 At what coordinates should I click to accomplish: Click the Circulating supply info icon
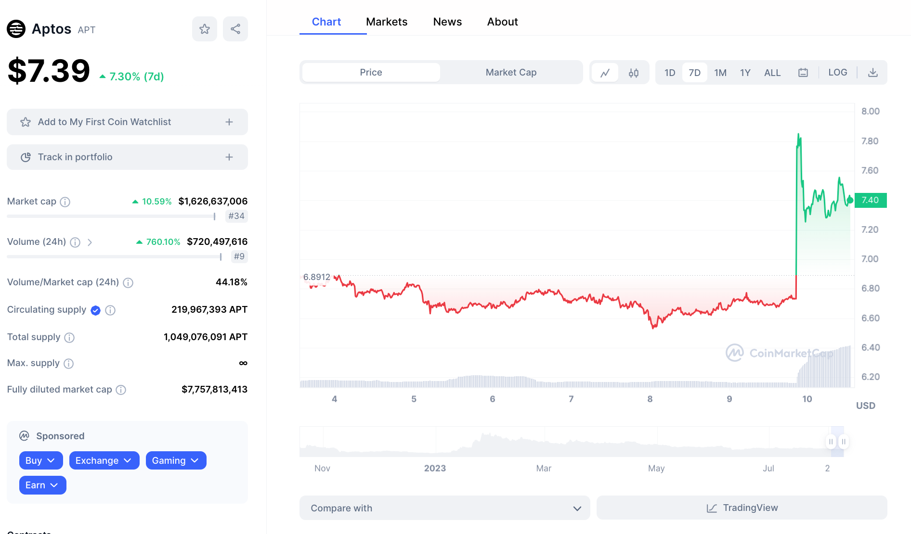(110, 310)
